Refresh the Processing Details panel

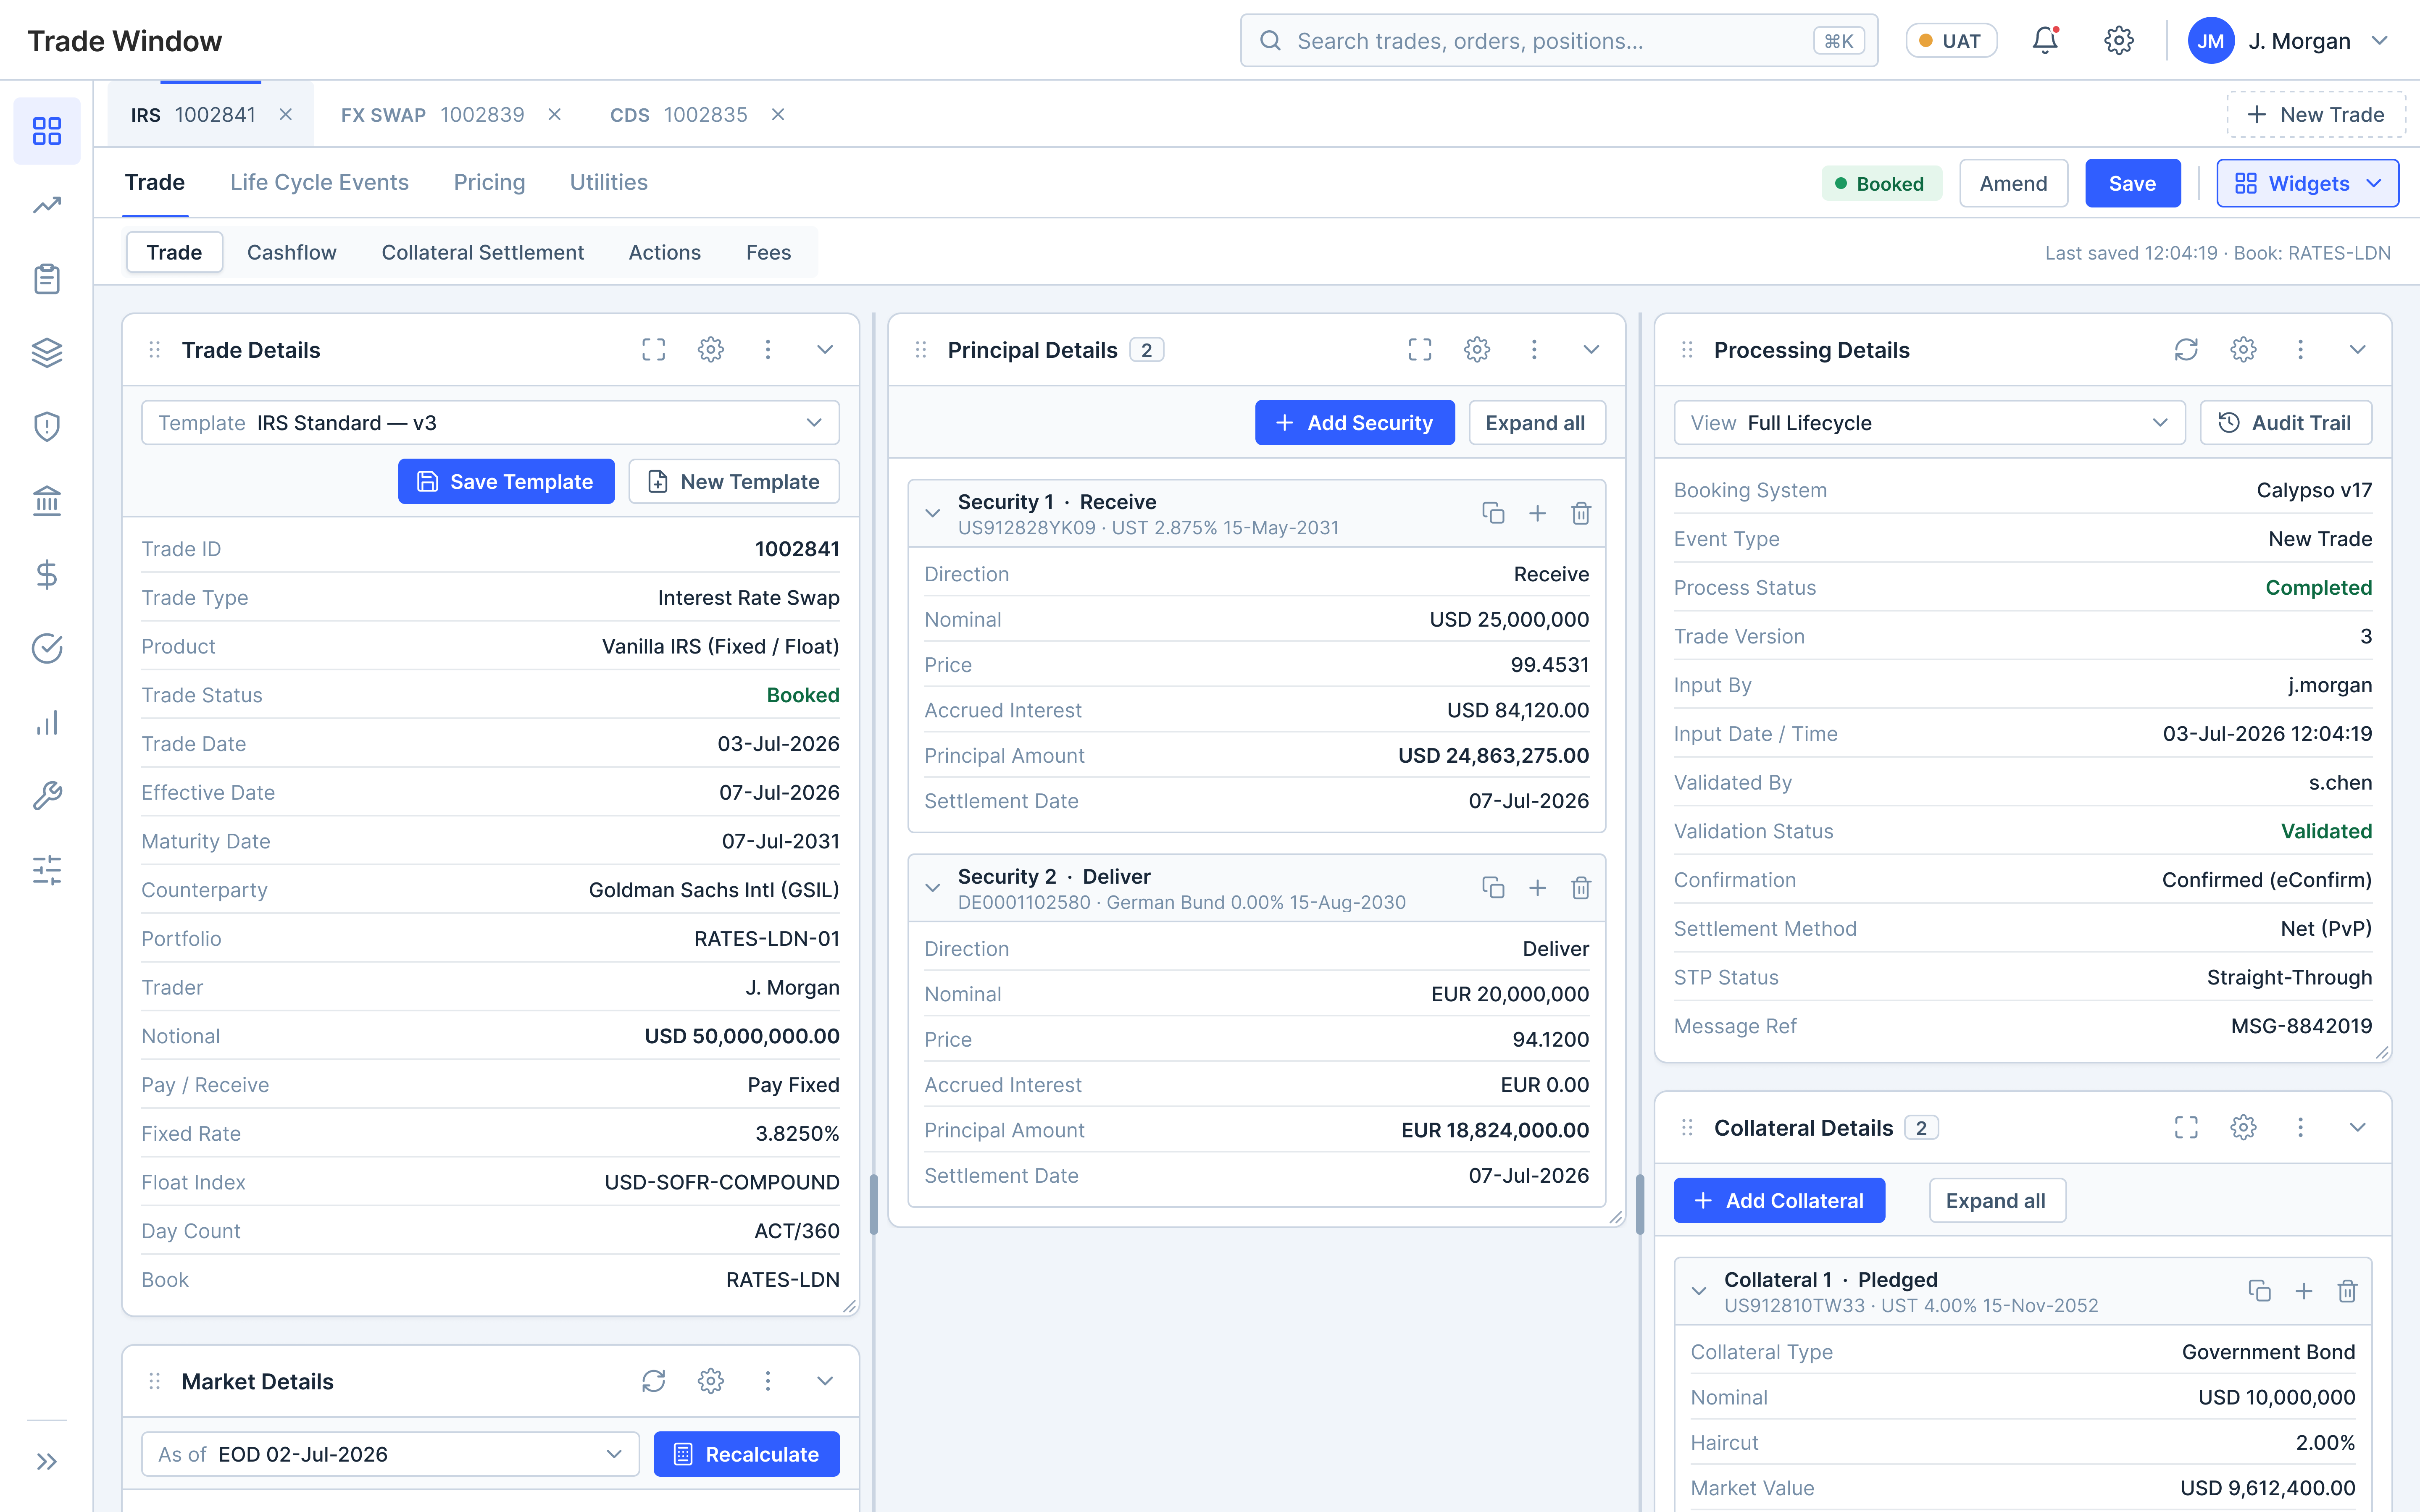tap(2186, 350)
